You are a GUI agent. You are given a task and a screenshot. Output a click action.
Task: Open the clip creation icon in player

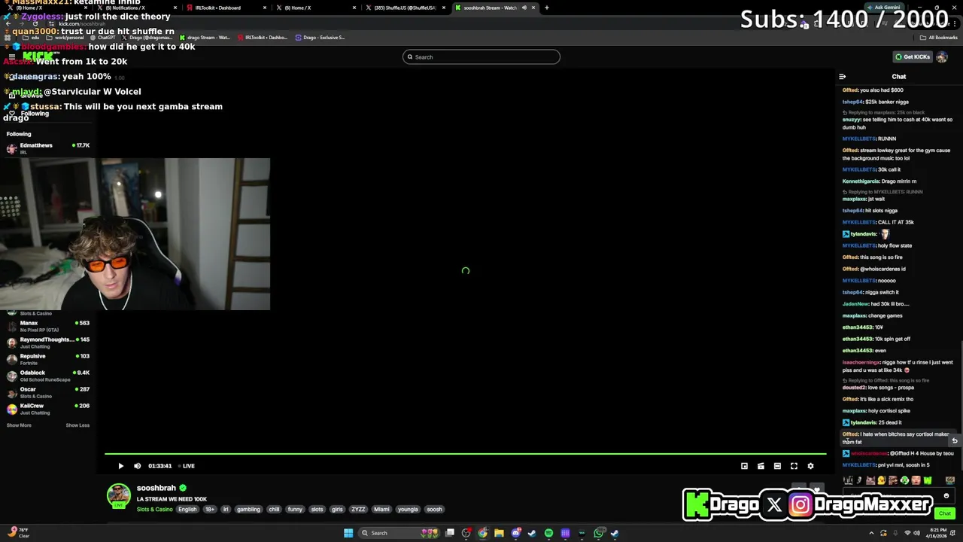(761, 466)
